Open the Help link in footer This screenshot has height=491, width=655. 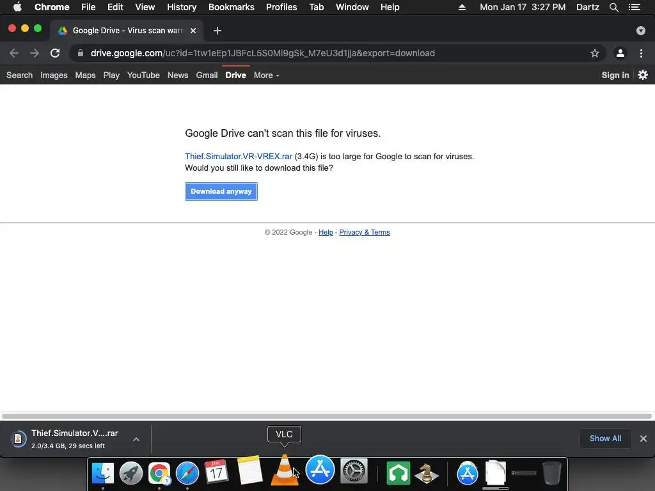(326, 232)
